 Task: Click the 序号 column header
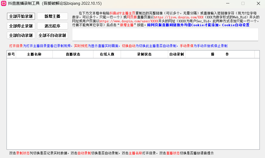pyautogui.click(x=11, y=54)
